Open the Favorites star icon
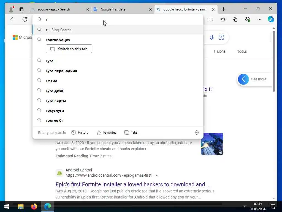Image resolution: width=282 pixels, height=212 pixels. pos(223,19)
